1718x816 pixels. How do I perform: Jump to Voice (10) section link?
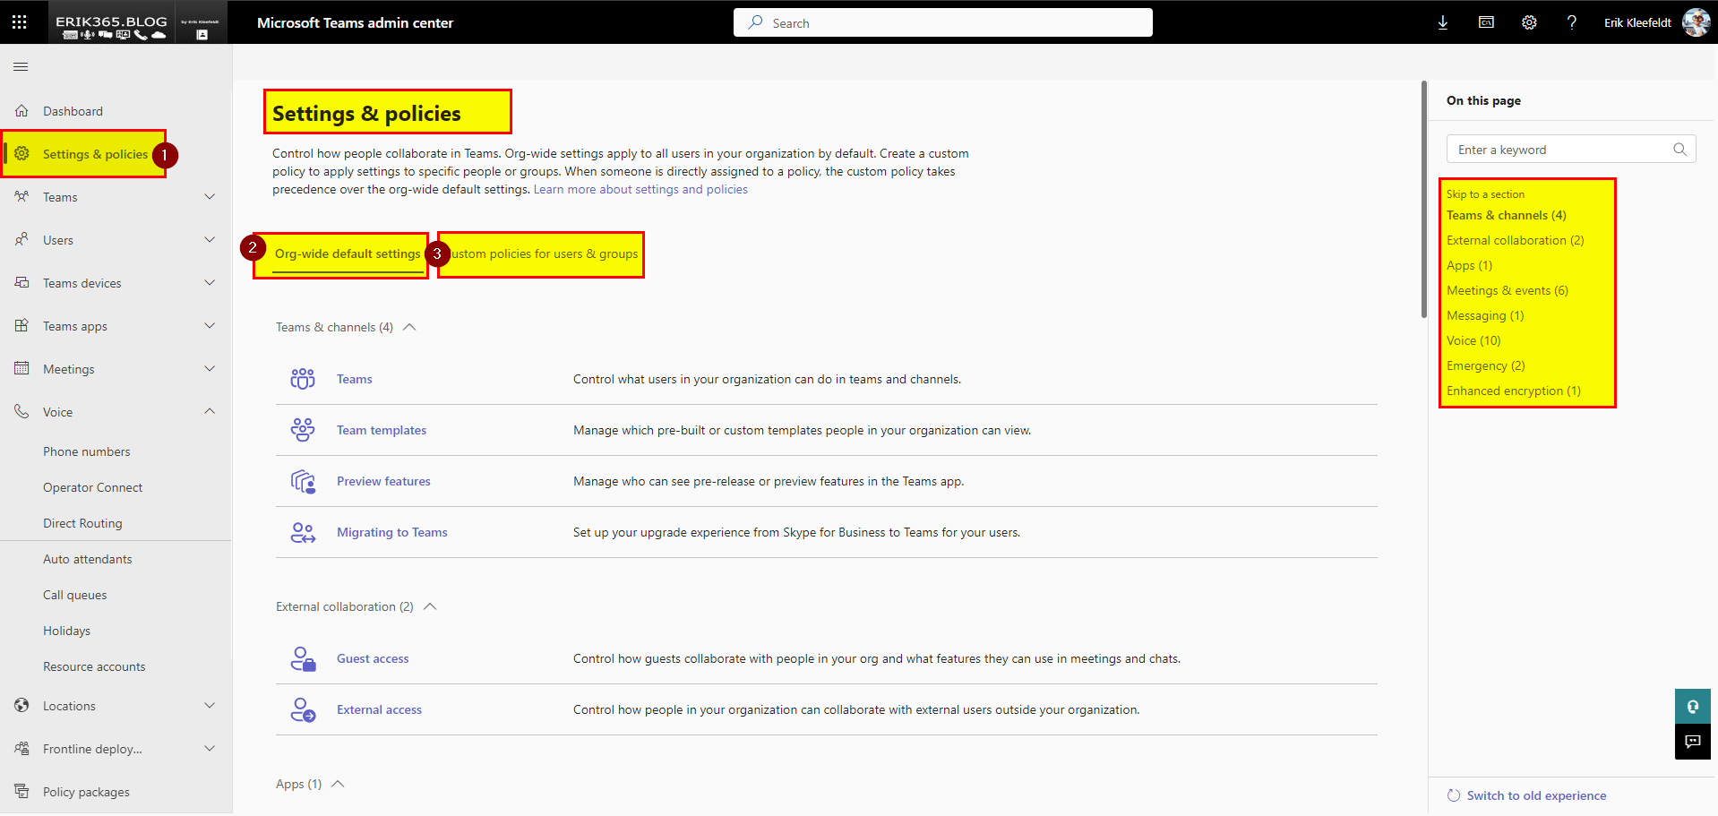tap(1473, 341)
